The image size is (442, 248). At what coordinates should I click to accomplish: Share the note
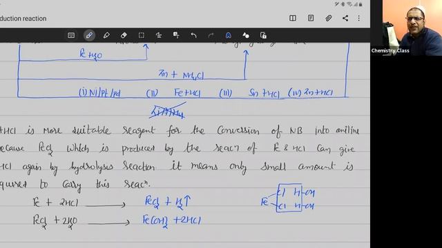pyautogui.click(x=345, y=19)
